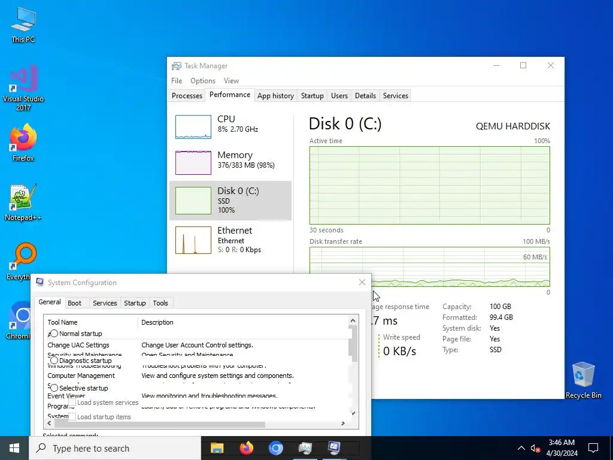613x460 pixels.
Task: Select the Selective startup radio button
Action: point(54,388)
